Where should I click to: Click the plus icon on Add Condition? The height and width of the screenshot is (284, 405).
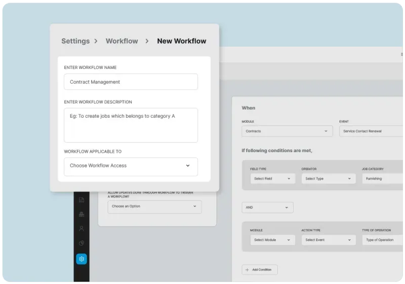click(247, 270)
